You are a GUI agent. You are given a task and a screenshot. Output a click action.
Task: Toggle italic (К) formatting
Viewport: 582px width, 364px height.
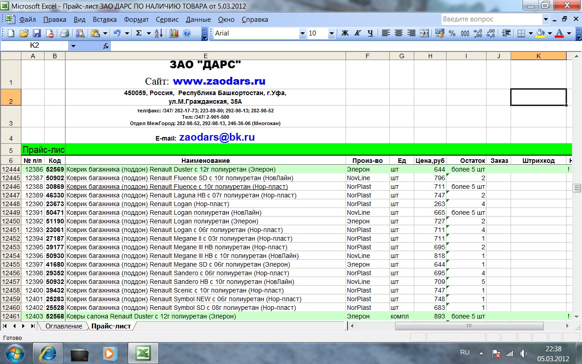click(357, 33)
